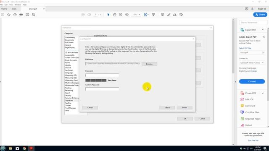Image resolution: width=269 pixels, height=151 pixels.
Task: Open the View menu
Action: 11,5
